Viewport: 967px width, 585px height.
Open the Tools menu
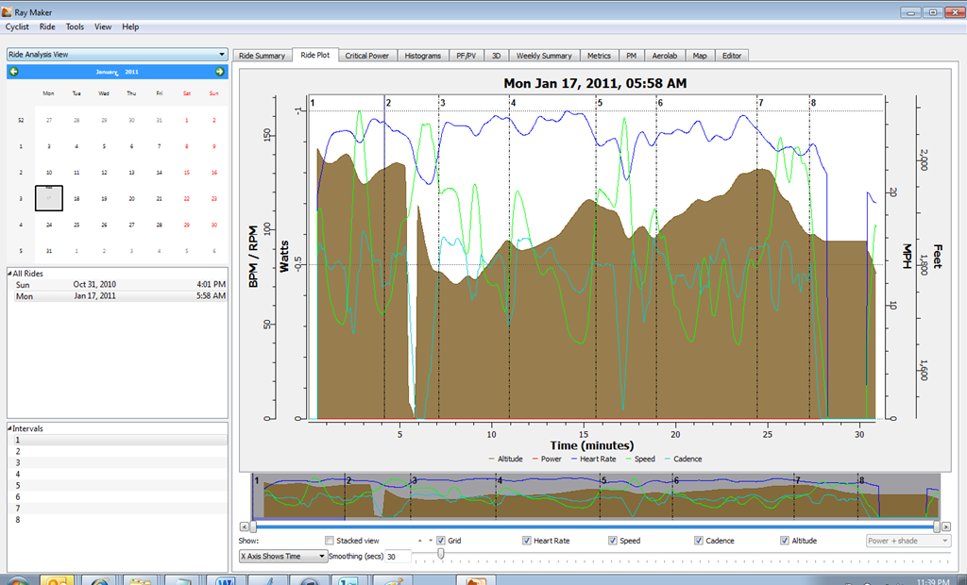[x=75, y=26]
